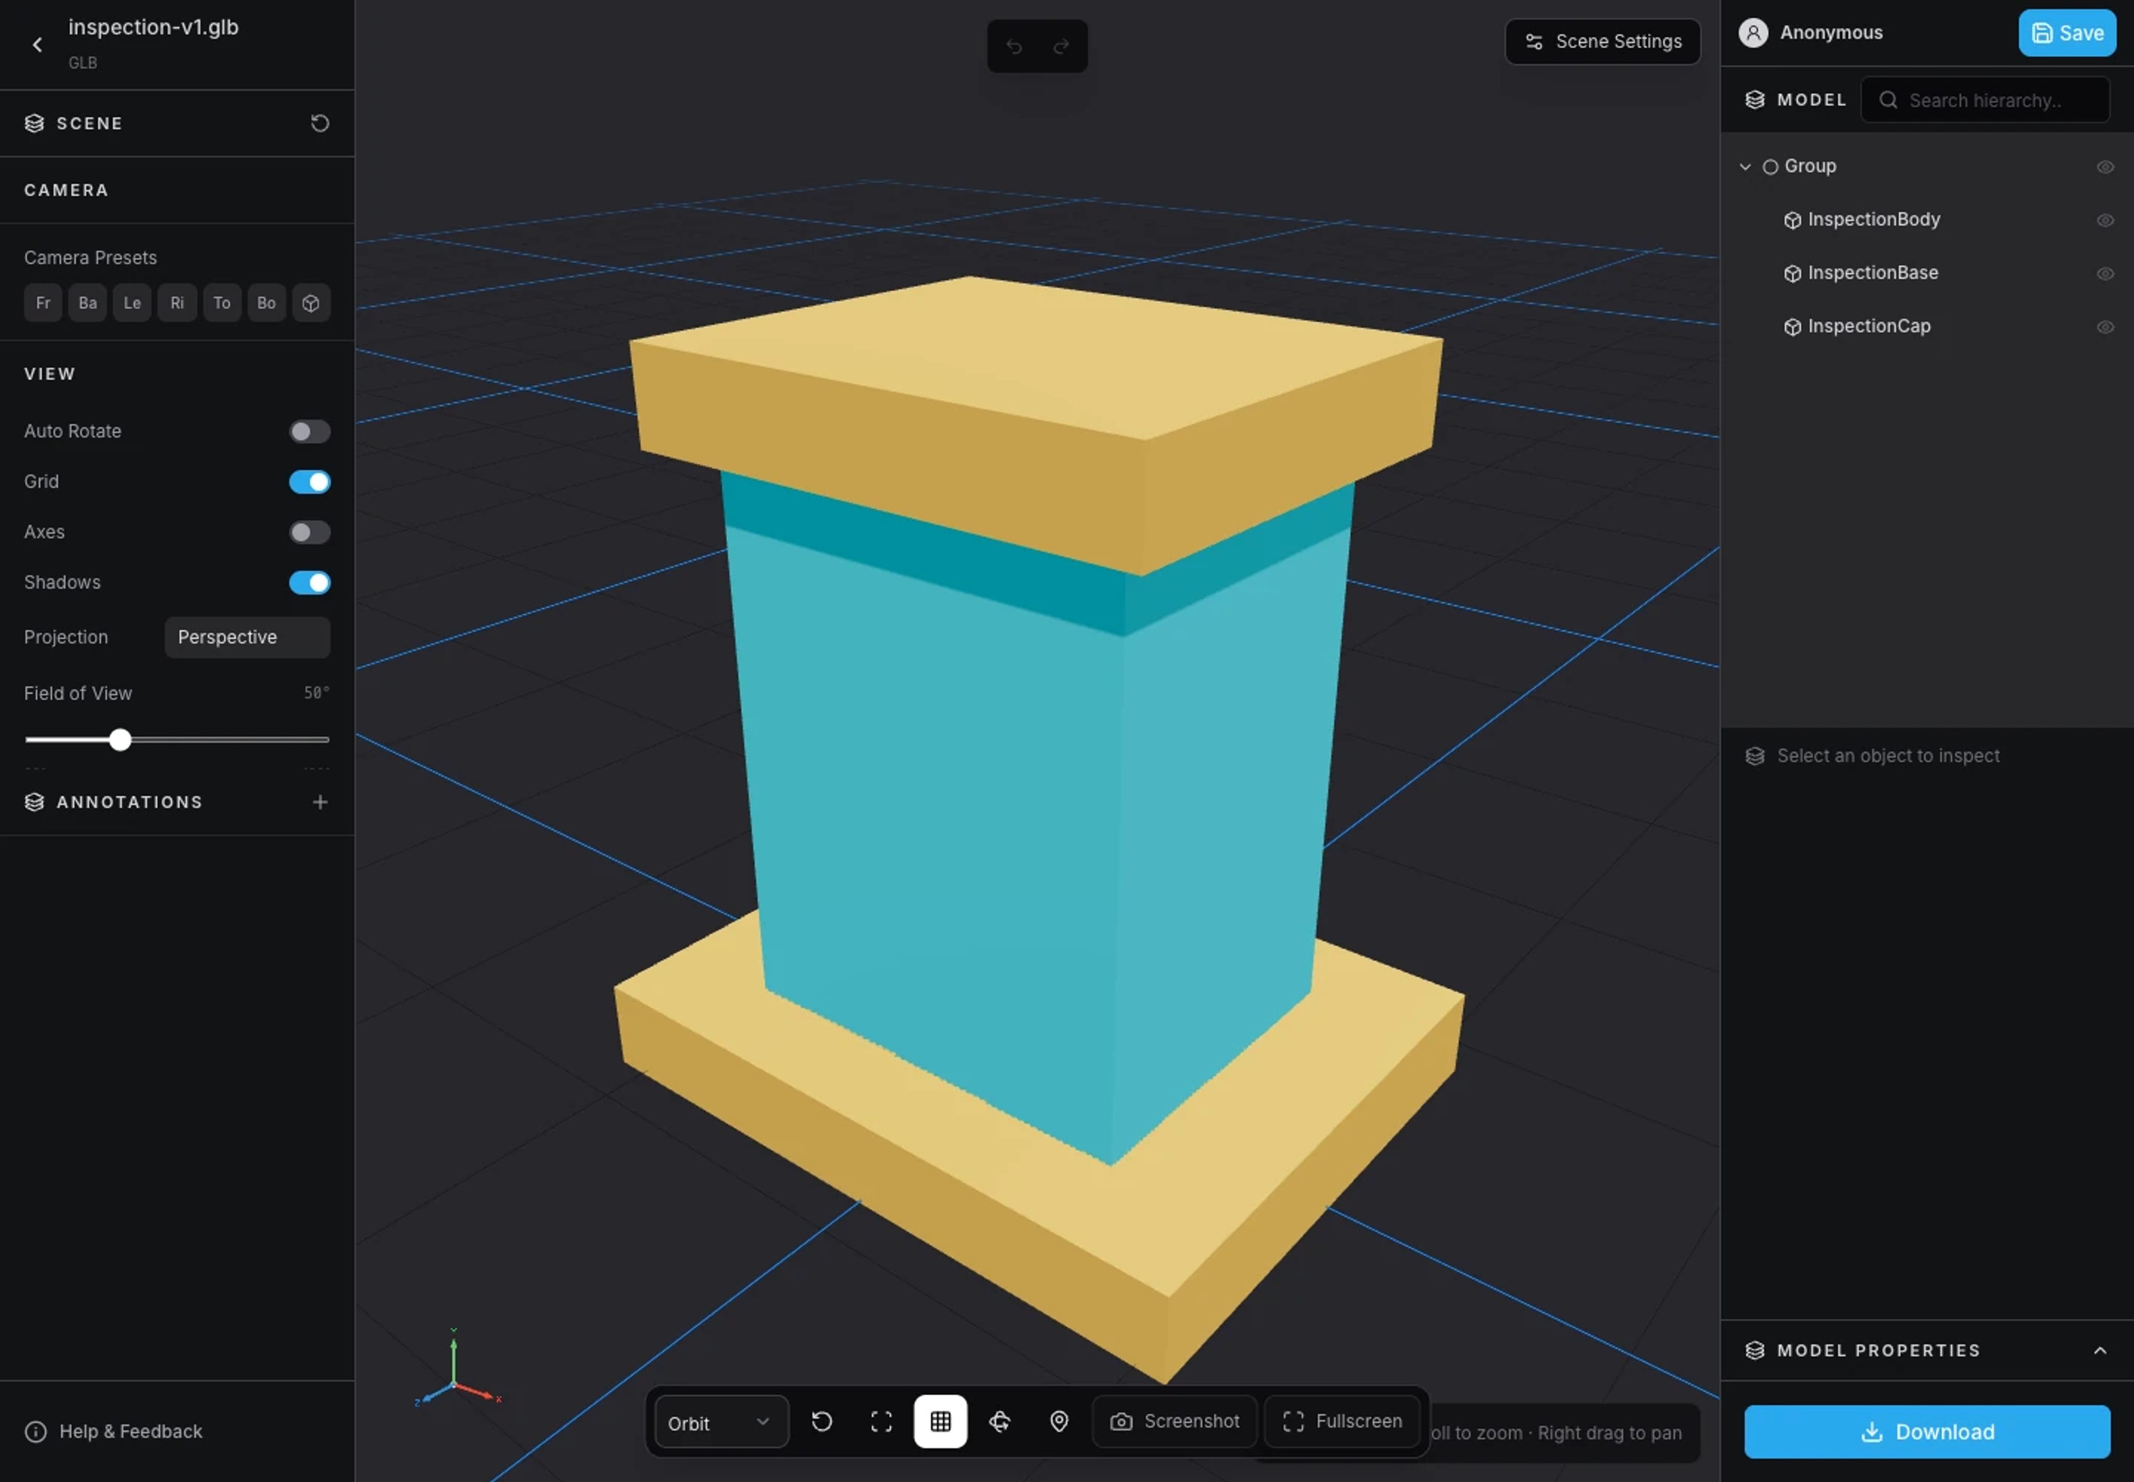Enable the Axes toggle
The image size is (2134, 1482).
(x=309, y=532)
